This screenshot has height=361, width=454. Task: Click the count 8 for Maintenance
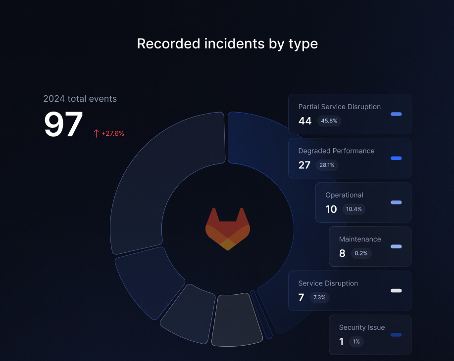tap(342, 253)
